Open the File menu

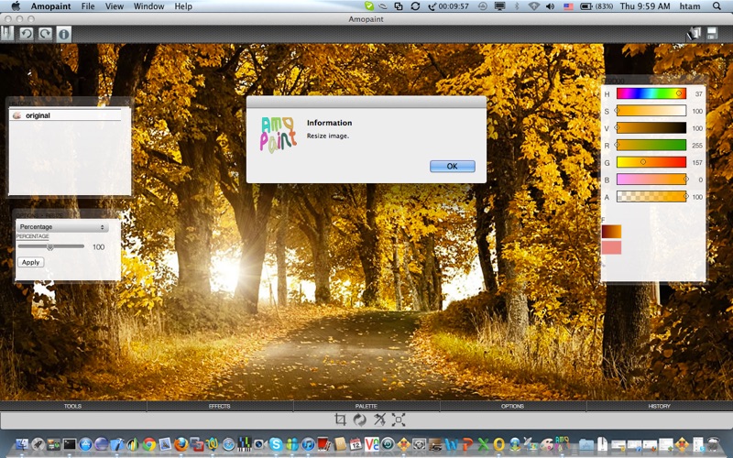88,6
